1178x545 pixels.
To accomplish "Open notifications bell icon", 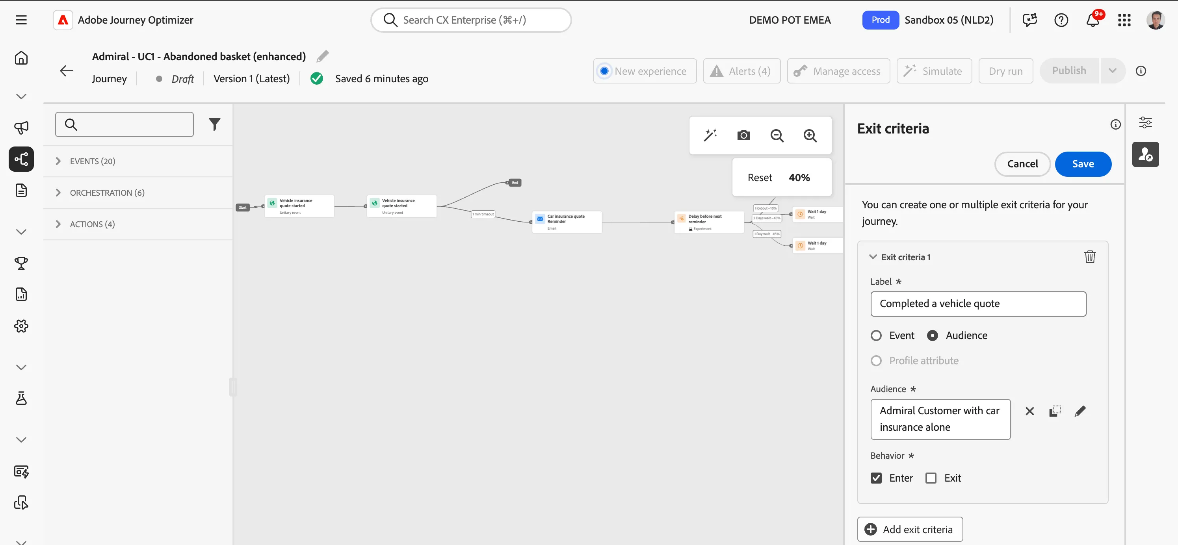I will [x=1093, y=20].
